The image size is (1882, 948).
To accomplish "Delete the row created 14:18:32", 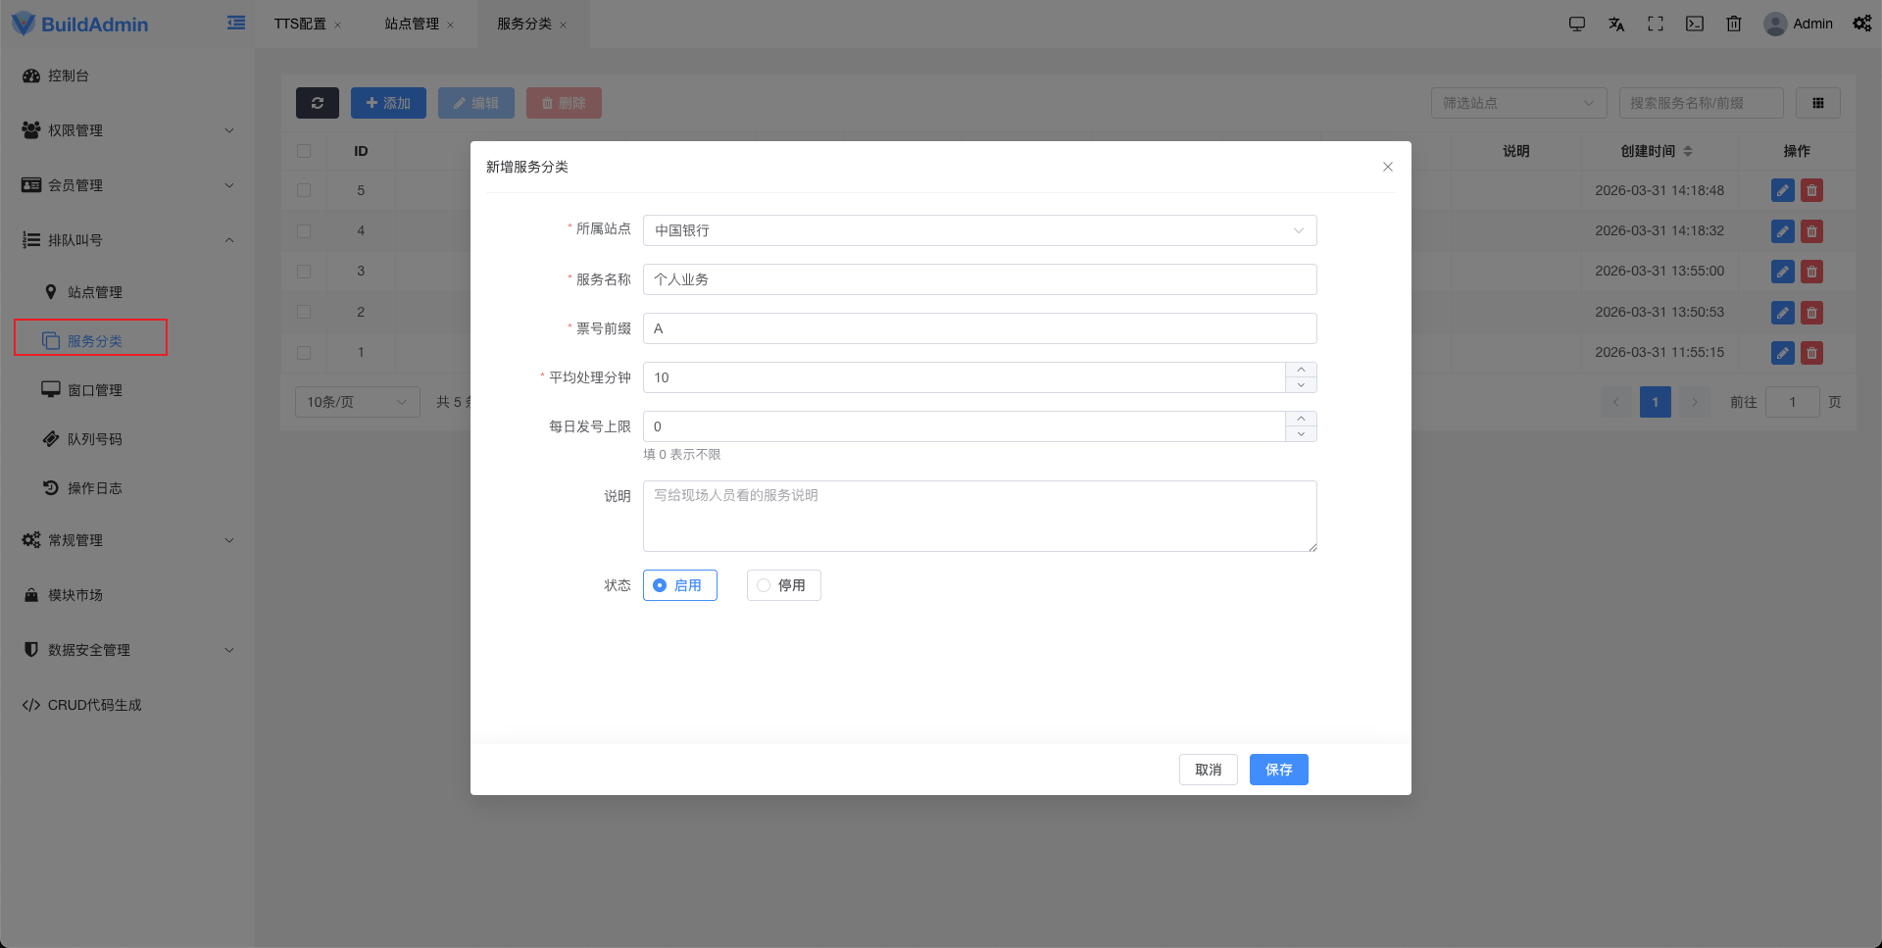I will click(1812, 231).
